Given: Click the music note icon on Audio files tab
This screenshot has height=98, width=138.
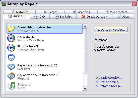Looking at the screenshot, I should click(13, 12).
